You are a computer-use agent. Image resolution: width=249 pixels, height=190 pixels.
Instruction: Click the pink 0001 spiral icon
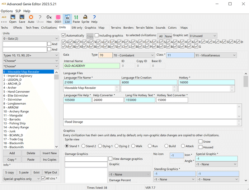click(58, 19)
